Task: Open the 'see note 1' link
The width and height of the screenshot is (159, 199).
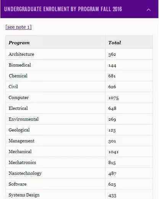Action: (19, 27)
